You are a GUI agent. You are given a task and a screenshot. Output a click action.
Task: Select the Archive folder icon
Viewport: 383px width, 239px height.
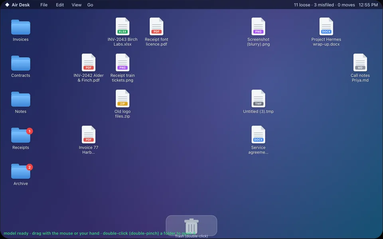[20, 171]
